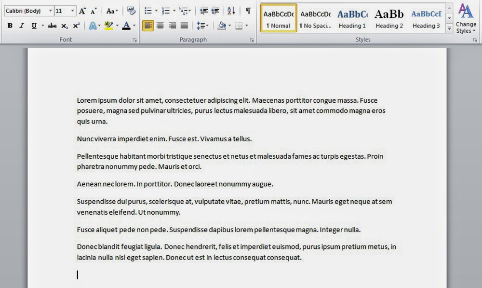
Task: Click the Shrink Font icon
Action: pos(94,11)
